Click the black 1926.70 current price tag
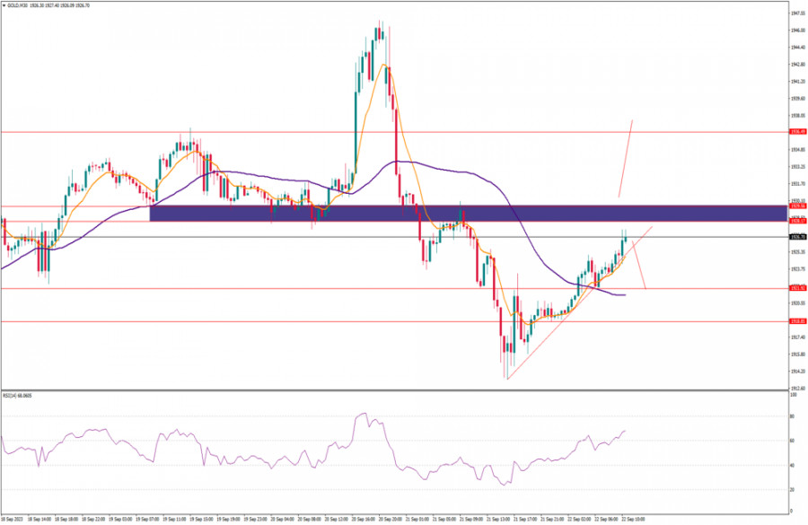Screen dimensions: 808x525 click(798, 237)
